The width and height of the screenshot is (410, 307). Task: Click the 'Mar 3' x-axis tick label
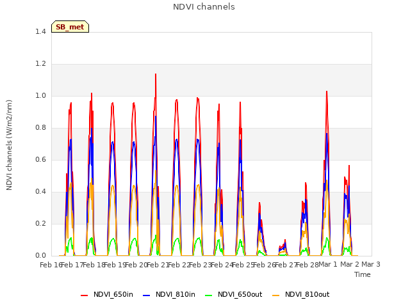click(371, 264)
